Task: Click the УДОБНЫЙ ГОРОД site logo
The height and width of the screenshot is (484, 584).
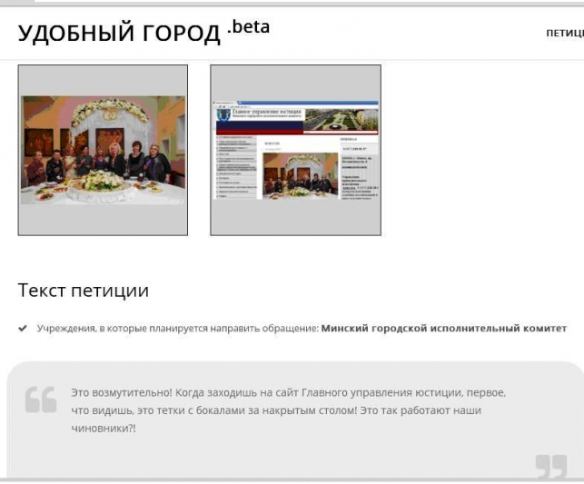Action: tap(118, 34)
